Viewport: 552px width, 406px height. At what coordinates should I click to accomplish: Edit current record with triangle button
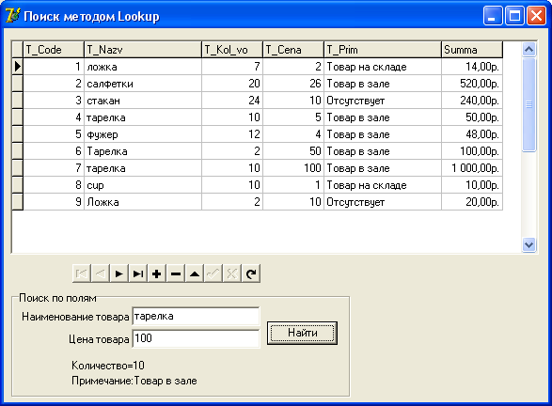(x=195, y=273)
